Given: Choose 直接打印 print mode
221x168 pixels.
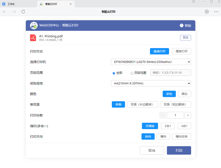Looking at the screenshot, I should (159, 51).
